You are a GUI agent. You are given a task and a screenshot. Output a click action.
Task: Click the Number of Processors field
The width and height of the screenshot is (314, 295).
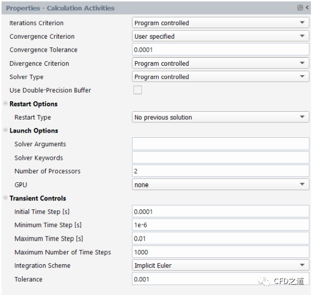(220, 171)
